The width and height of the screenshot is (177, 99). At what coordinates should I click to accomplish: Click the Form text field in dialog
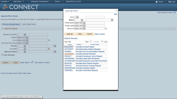[95, 17]
